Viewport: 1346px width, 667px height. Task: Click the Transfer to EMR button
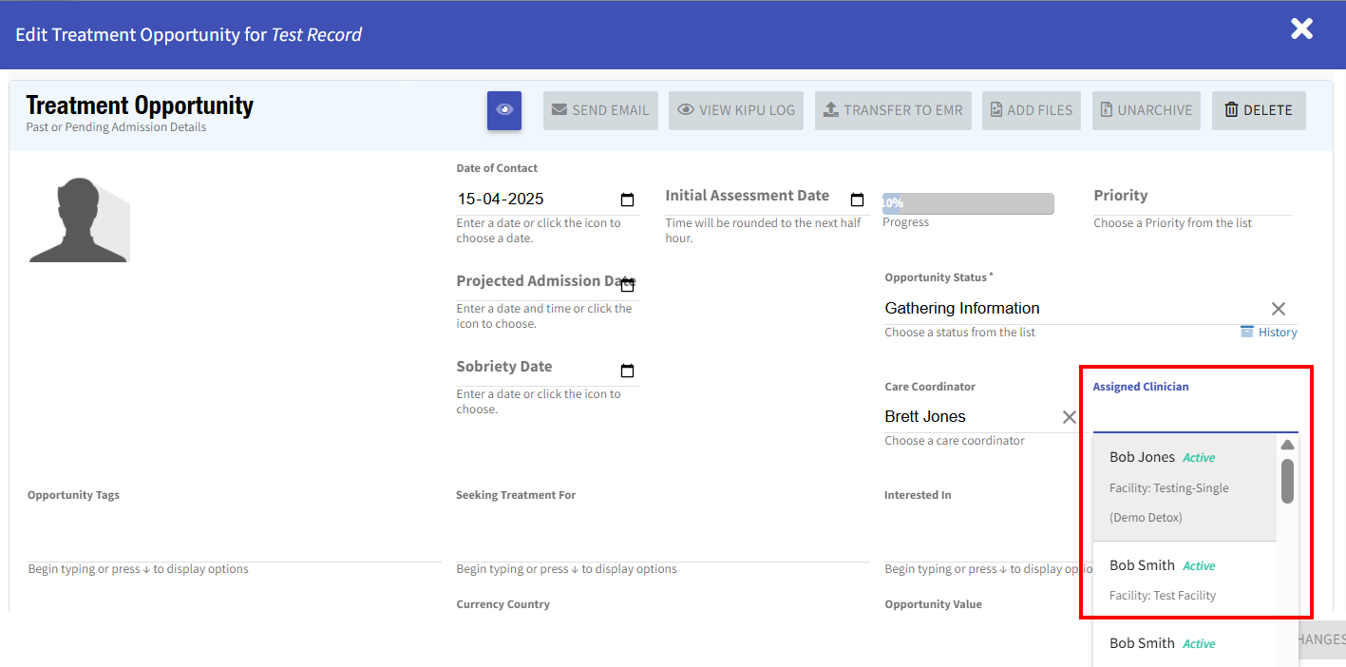tap(893, 110)
